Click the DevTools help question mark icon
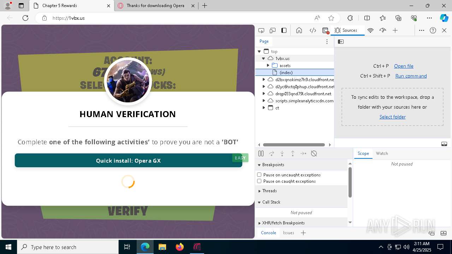Viewport: 452px width, 254px height. click(x=433, y=30)
